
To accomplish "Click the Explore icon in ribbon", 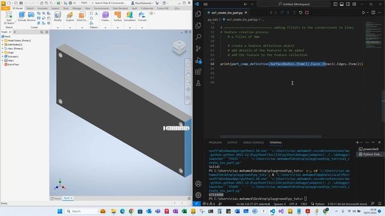I will tap(70, 17).
